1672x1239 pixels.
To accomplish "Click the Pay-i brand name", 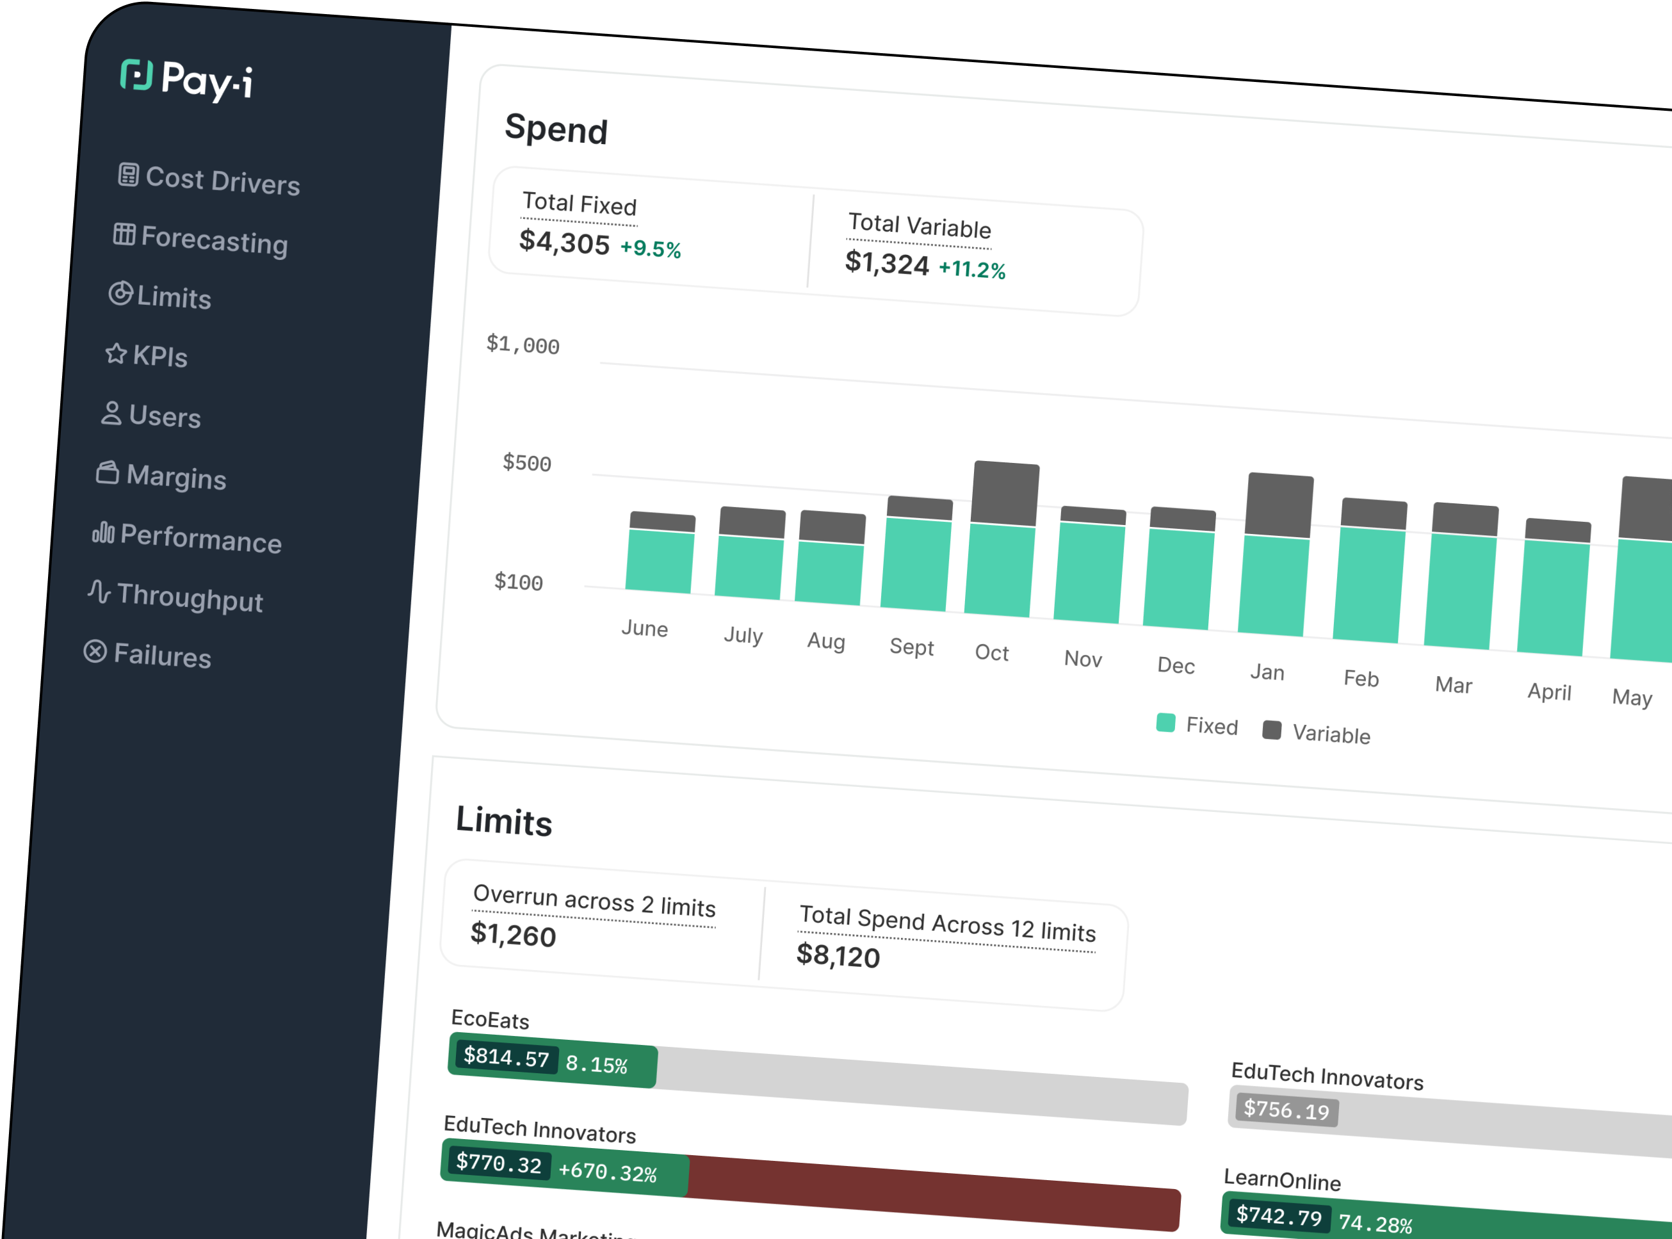I will point(207,80).
